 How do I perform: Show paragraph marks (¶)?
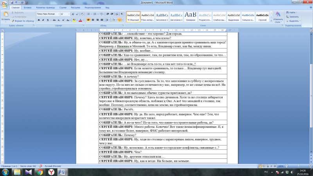click(122, 14)
